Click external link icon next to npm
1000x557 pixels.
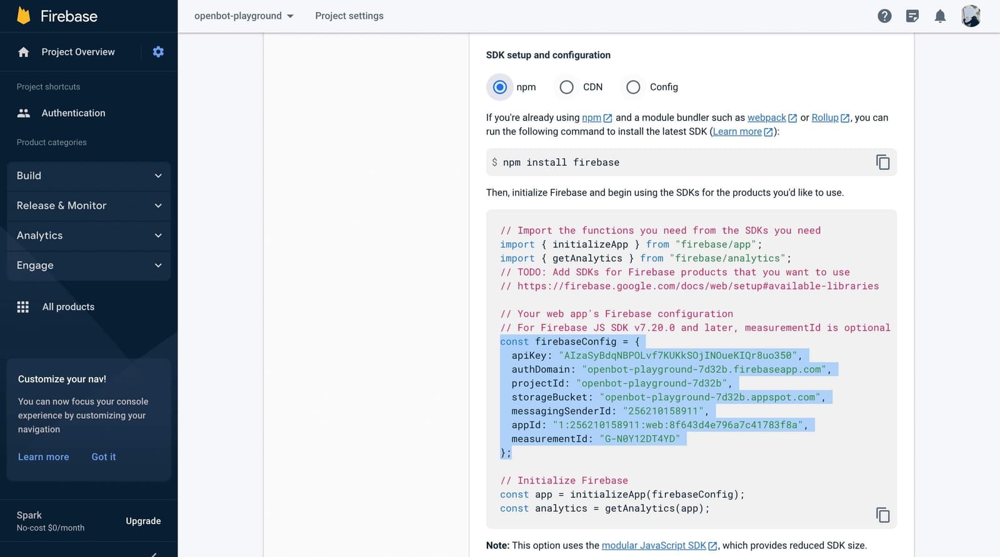[x=607, y=118]
